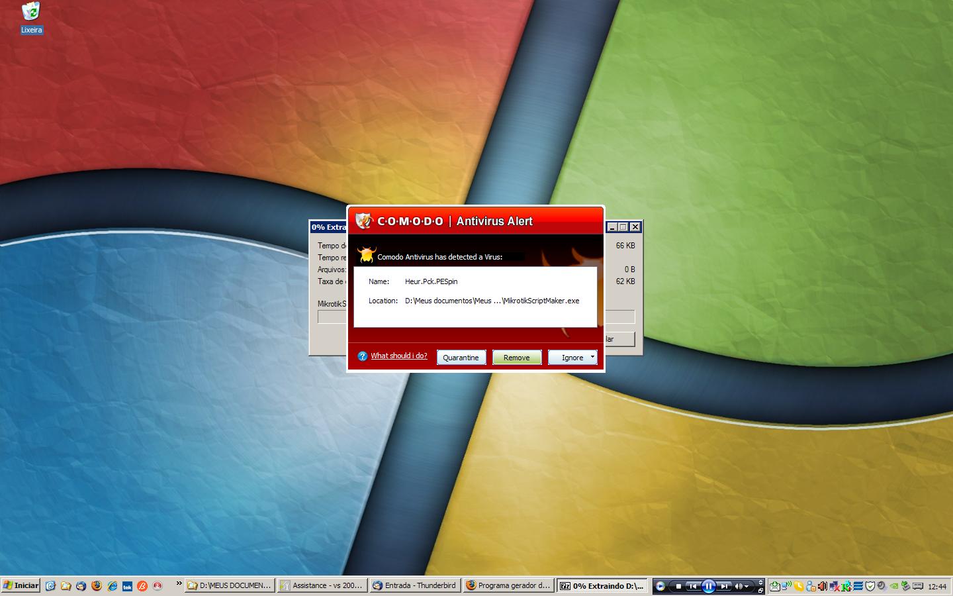Select the virus name Heur.Pck.PESpin text
The width and height of the screenshot is (953, 596).
pos(431,281)
